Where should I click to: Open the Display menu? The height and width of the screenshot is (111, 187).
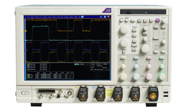(x=45, y=17)
